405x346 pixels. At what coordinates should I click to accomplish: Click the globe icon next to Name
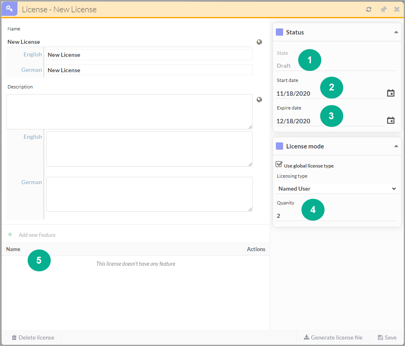coord(259,42)
